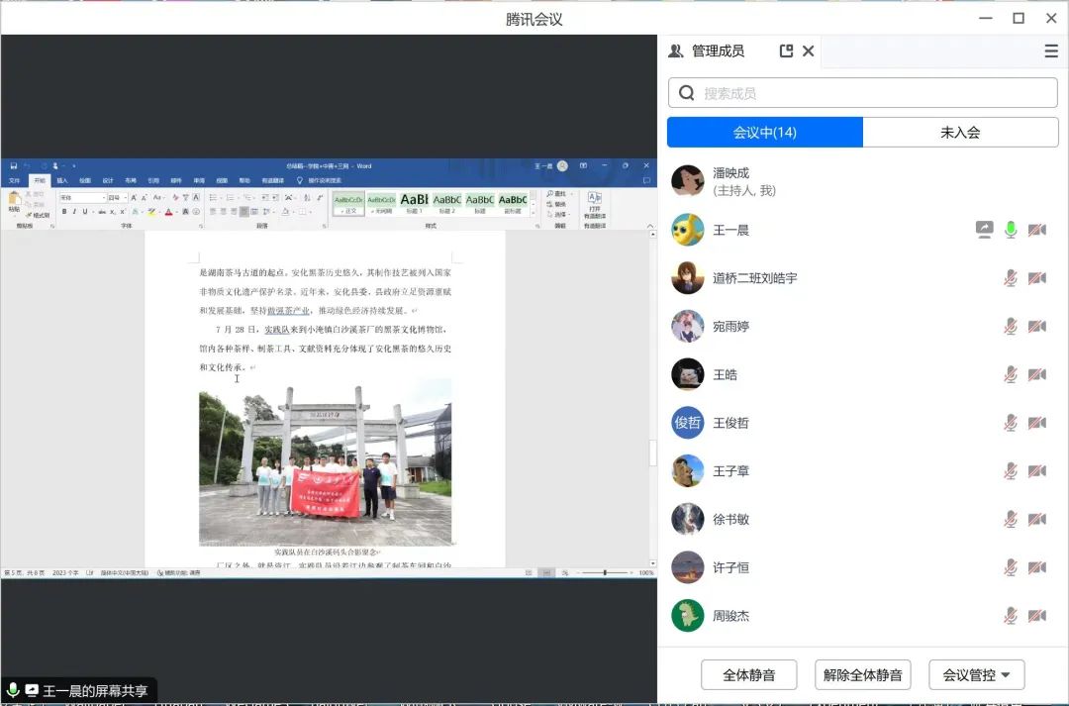Click the search magnifier icon
1069x706 pixels.
point(687,93)
